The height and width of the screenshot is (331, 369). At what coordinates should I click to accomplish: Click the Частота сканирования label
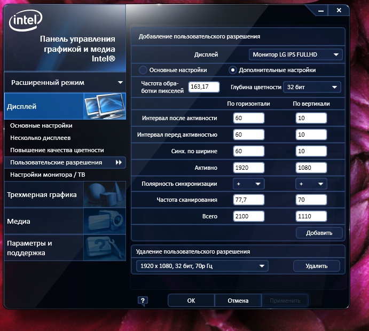(x=187, y=200)
